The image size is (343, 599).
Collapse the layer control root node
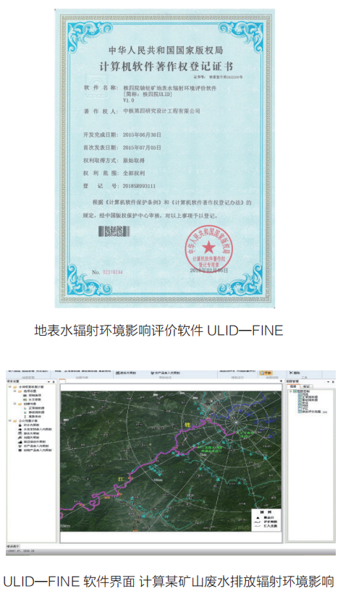(x=291, y=391)
